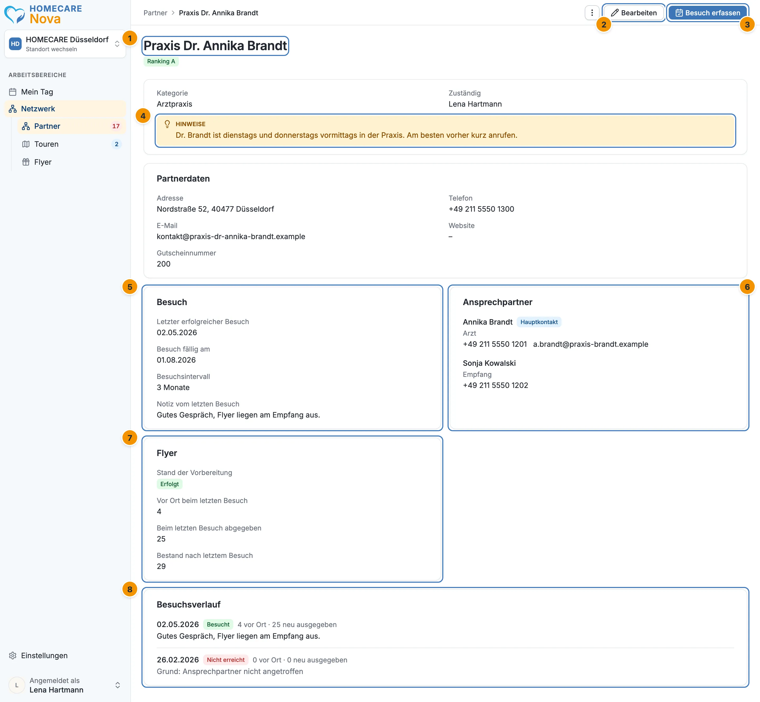760x702 pixels.
Task: Click the HD location avatar badge
Action: click(15, 44)
